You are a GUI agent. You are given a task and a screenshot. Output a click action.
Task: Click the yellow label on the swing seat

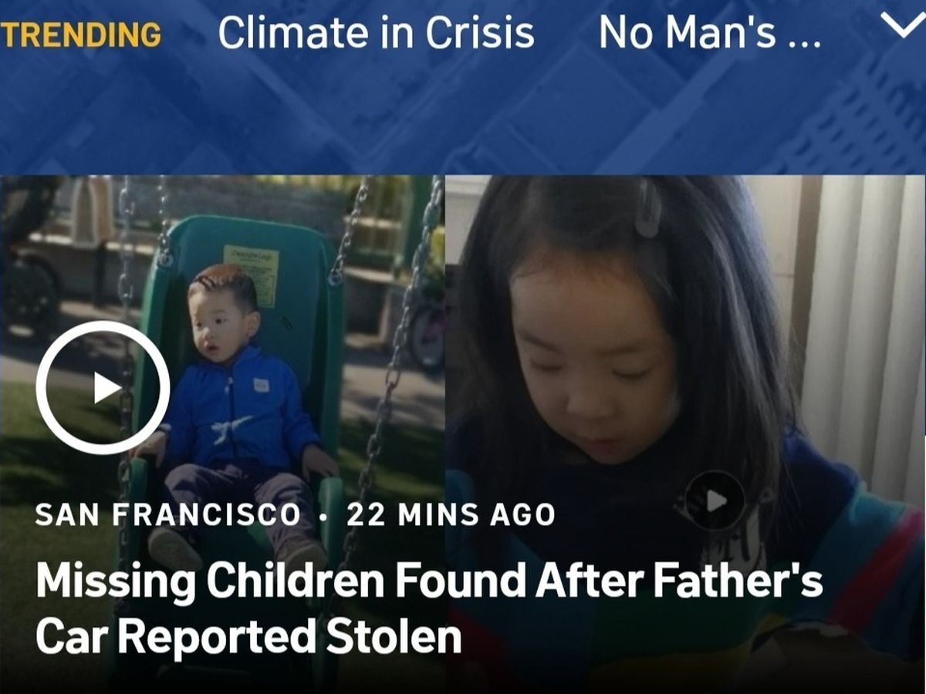[x=251, y=275]
